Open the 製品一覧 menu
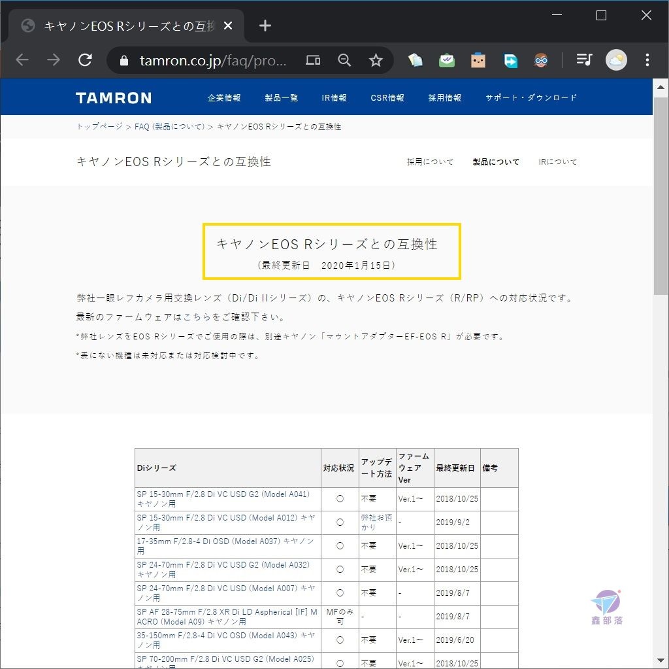This screenshot has height=669, width=669. 281,98
